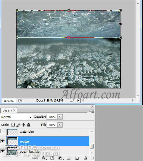Click canvas vertical scroll up arrow
The height and width of the screenshot is (161, 143).
pos(138,3)
